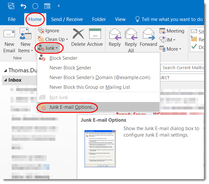The height and width of the screenshot is (184, 209).
Task: Reply with a Meeting
Action: pos(172,31)
